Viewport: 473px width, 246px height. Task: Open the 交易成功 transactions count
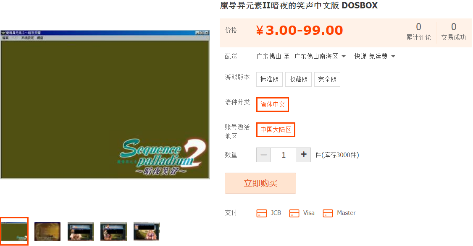point(453,31)
